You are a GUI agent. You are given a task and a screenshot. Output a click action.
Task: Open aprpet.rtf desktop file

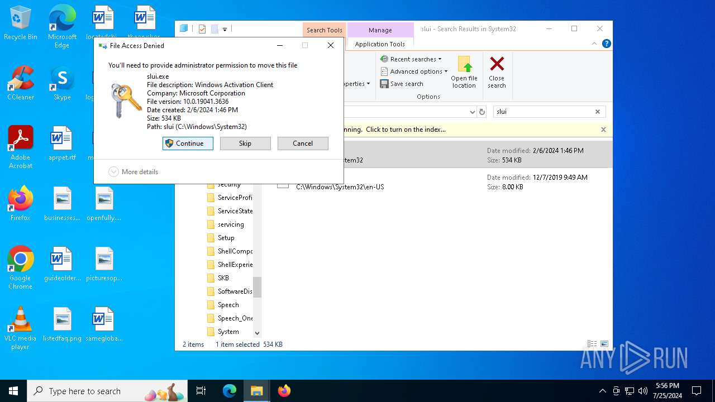[62, 143]
